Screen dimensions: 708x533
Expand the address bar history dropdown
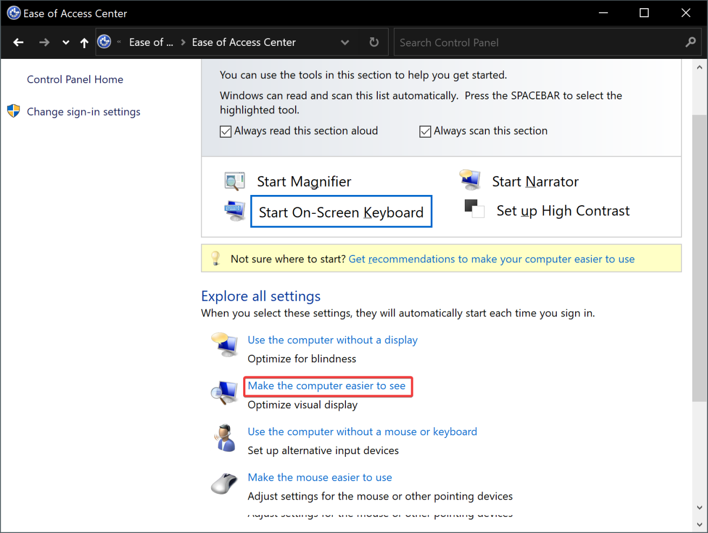tap(345, 42)
